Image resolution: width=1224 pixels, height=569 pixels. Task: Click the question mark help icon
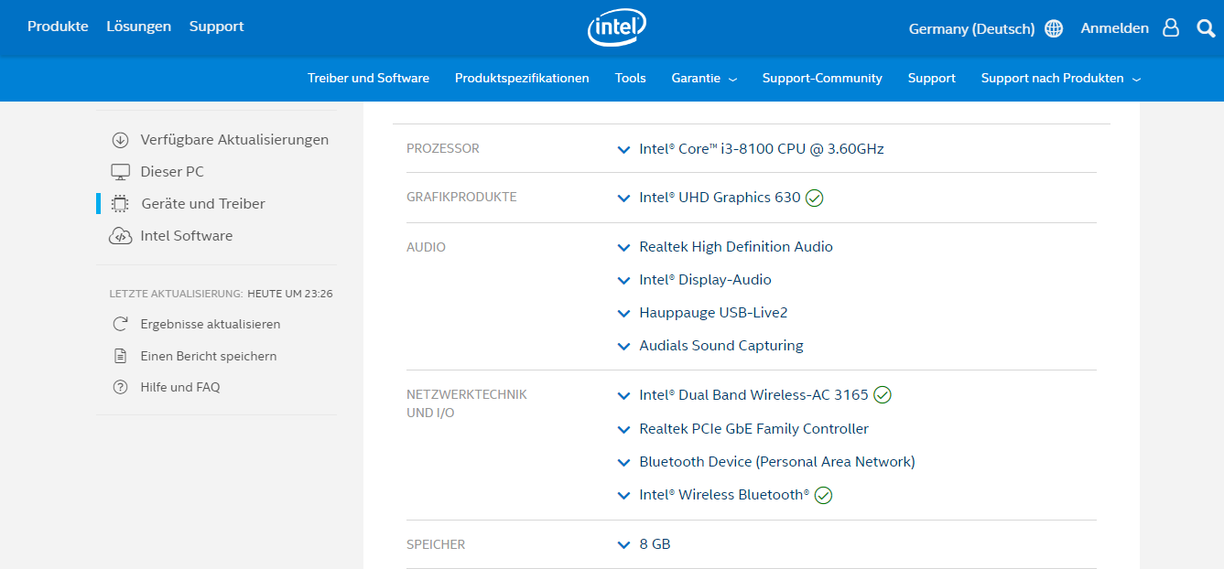(x=120, y=387)
